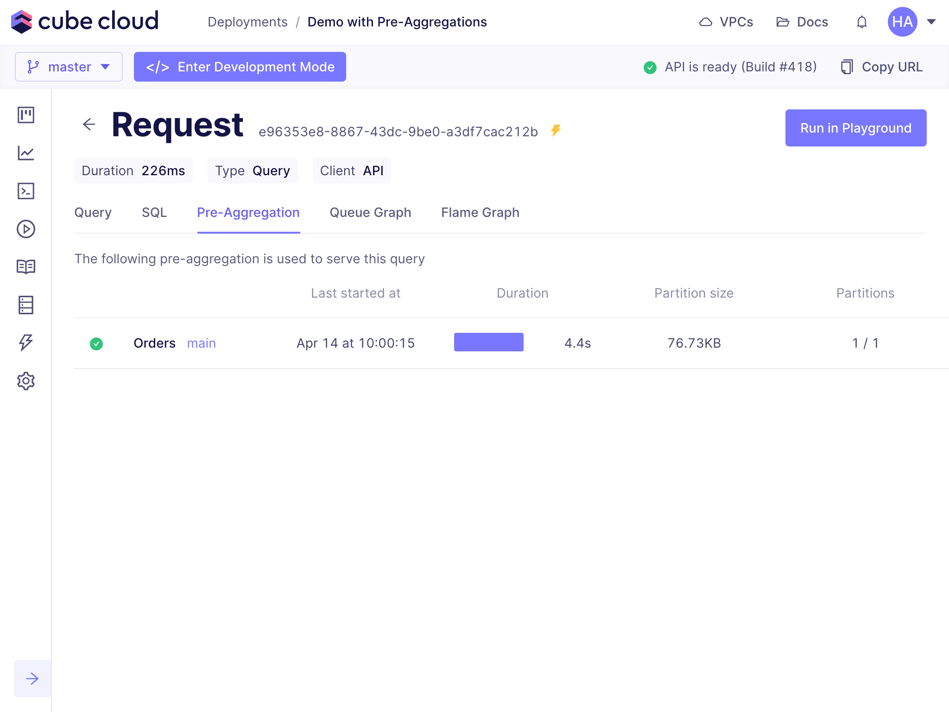
Task: Open the master branch dropdown
Action: (69, 67)
